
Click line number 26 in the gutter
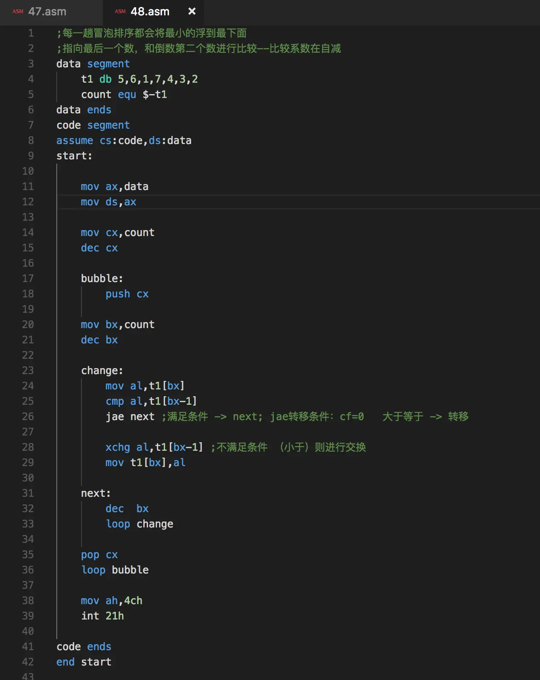click(28, 417)
